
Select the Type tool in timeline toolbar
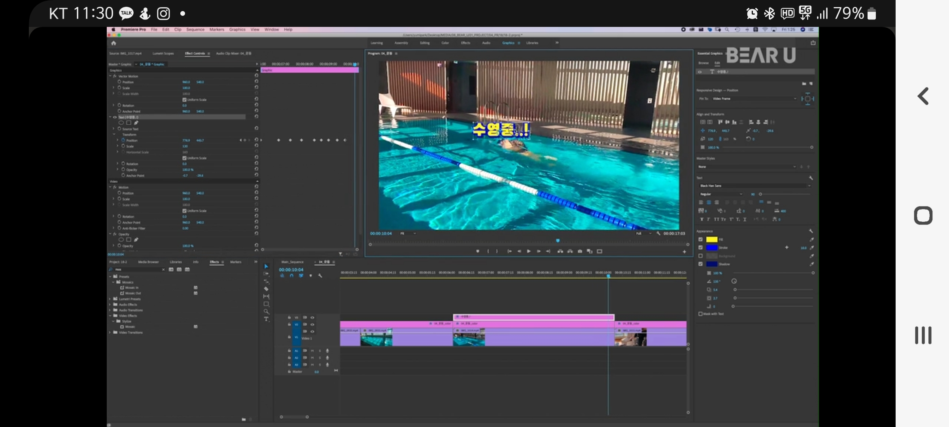point(266,319)
